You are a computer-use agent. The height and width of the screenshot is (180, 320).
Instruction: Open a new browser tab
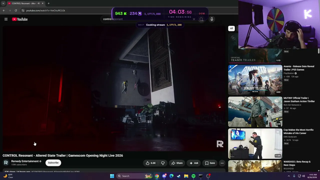(x=48, y=3)
